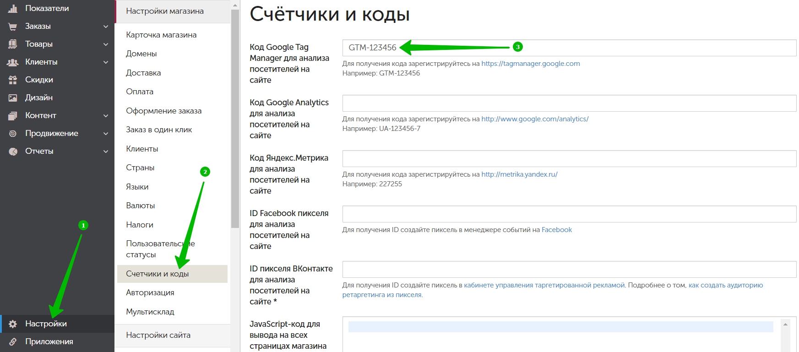The height and width of the screenshot is (352, 799).
Task: Click the Приложения link icon
Action: tap(13, 341)
